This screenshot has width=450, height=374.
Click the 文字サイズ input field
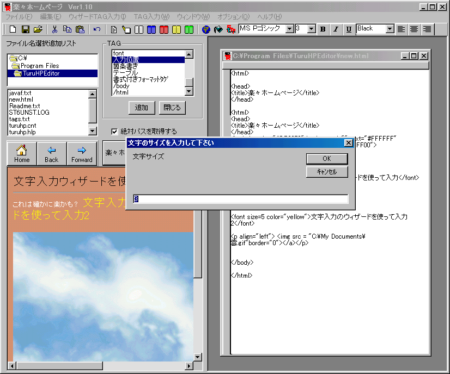coord(240,199)
